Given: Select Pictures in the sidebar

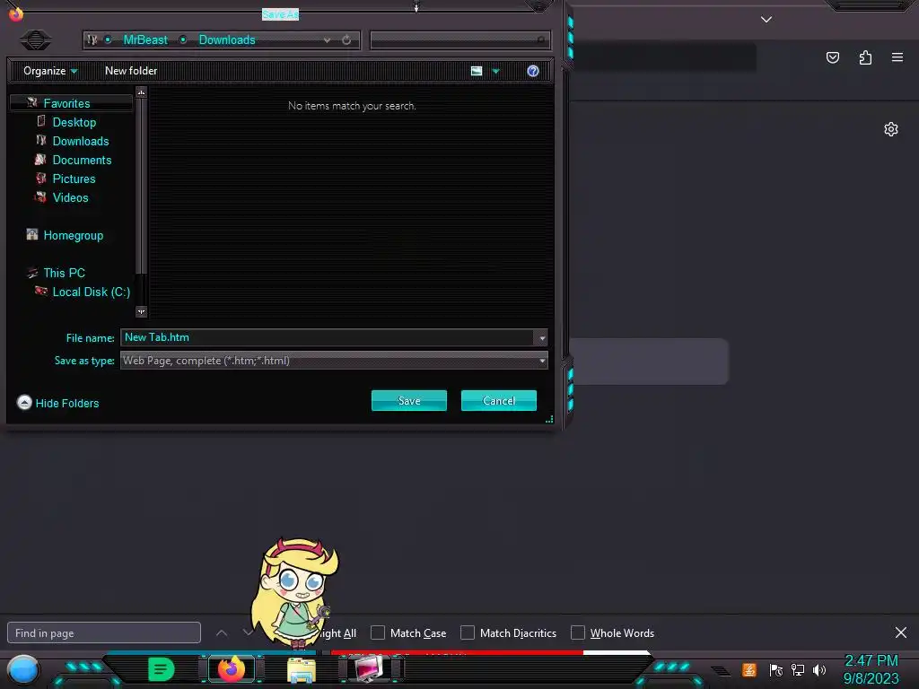Looking at the screenshot, I should tap(74, 179).
